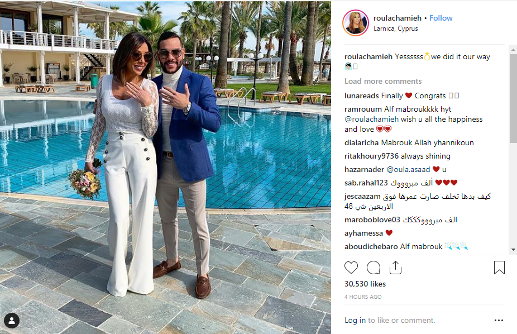The width and height of the screenshot is (517, 334).
Task: Click the Log in link
Action: coord(355,320)
